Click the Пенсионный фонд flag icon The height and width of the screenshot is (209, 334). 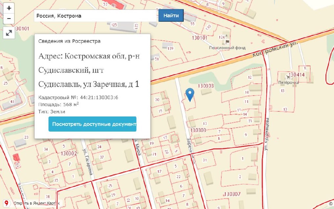tap(227, 42)
